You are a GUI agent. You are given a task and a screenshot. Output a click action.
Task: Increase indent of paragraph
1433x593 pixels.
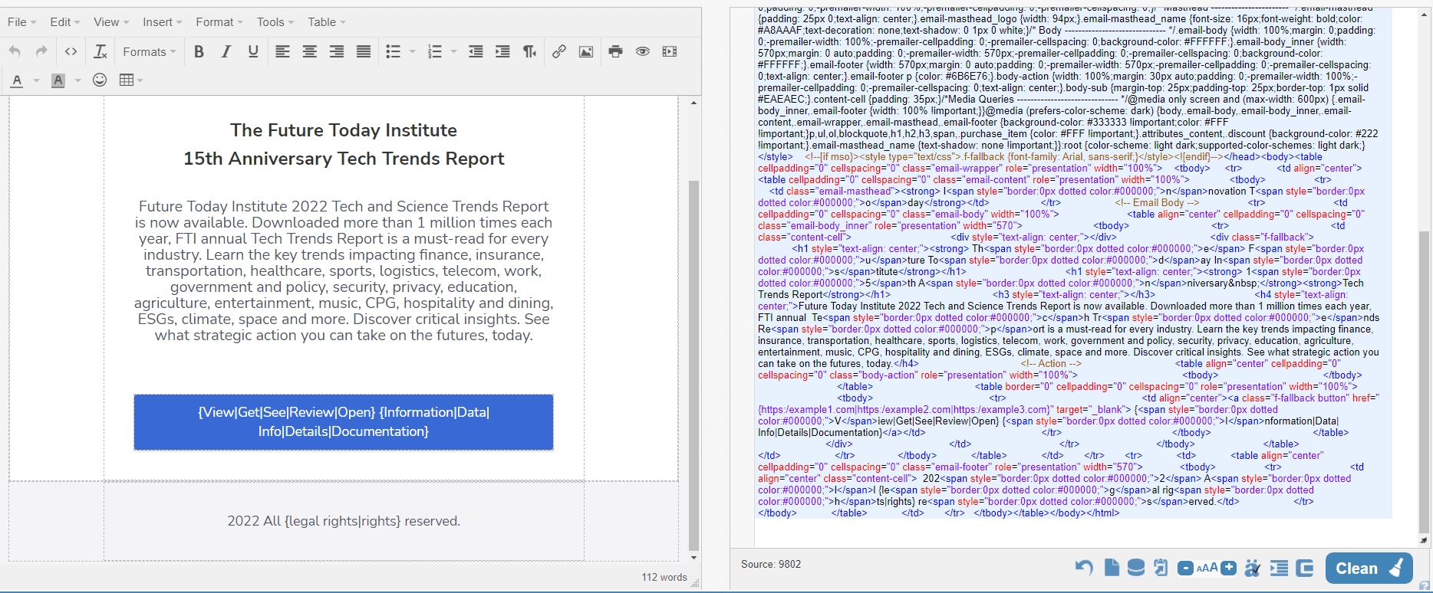(502, 51)
